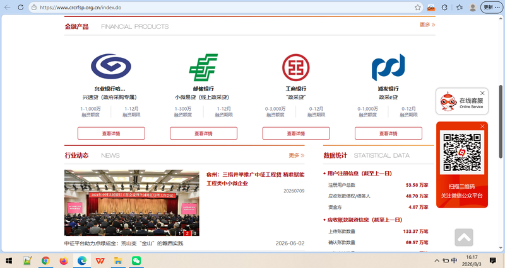Open 更多 link in 行业动态 section

point(296,155)
